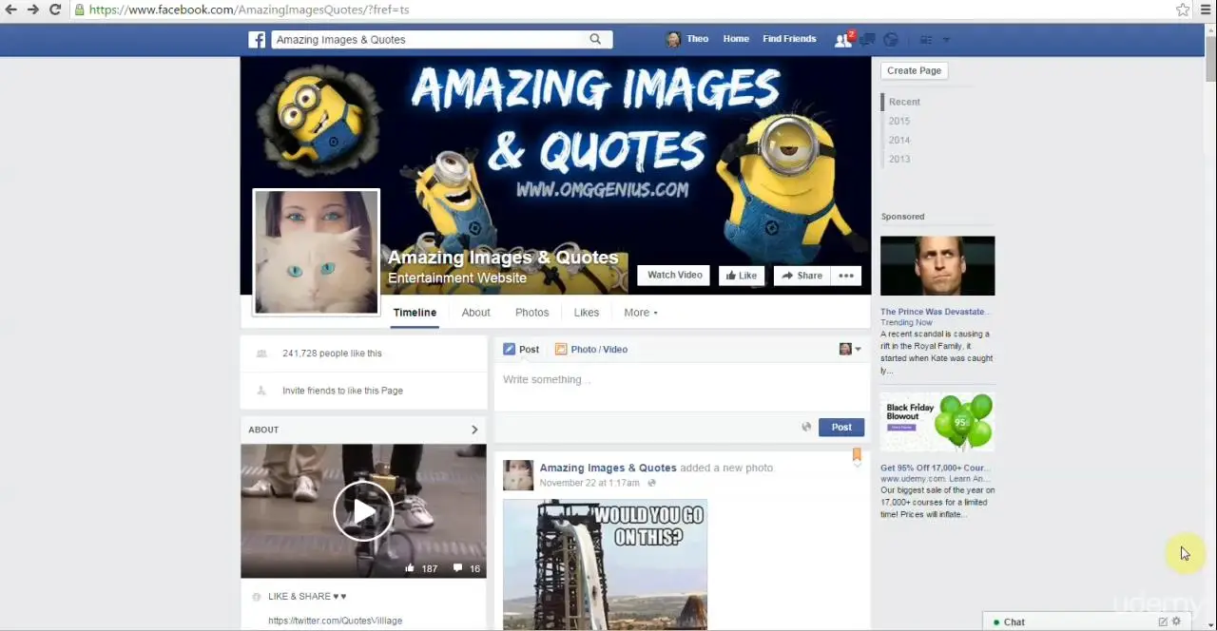Click the browser forward arrow
This screenshot has width=1217, height=631.
click(x=33, y=10)
